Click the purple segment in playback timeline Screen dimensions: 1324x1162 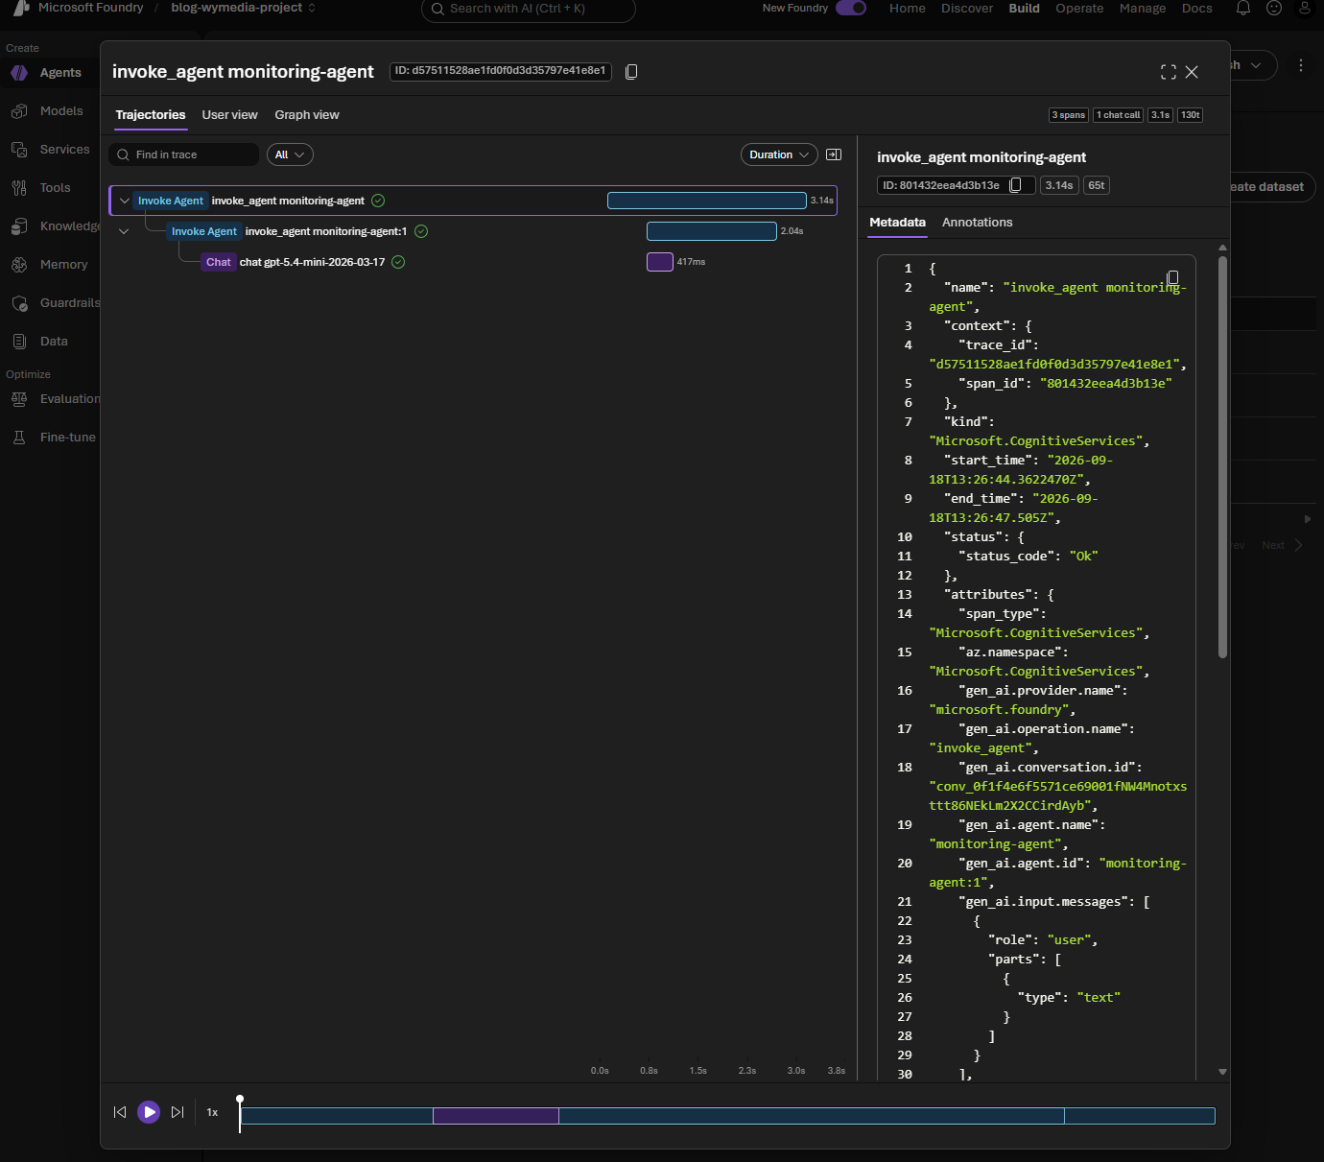point(496,1116)
